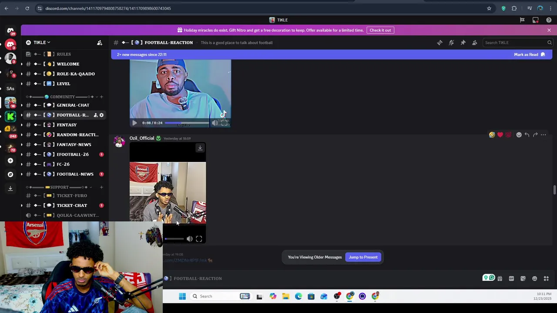This screenshot has height=313, width=557.
Task: Click the message box for FOOTBALL-REACTION
Action: [322, 279]
